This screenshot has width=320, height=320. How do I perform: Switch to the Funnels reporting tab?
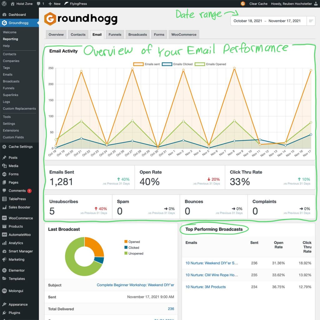(115, 34)
